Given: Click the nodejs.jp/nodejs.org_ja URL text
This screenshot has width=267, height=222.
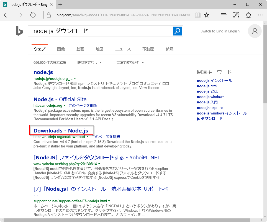Looking at the screenshot, I should coord(53,78).
